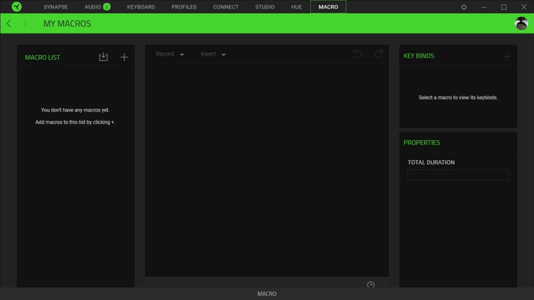Add a new macro with the plus icon

124,57
